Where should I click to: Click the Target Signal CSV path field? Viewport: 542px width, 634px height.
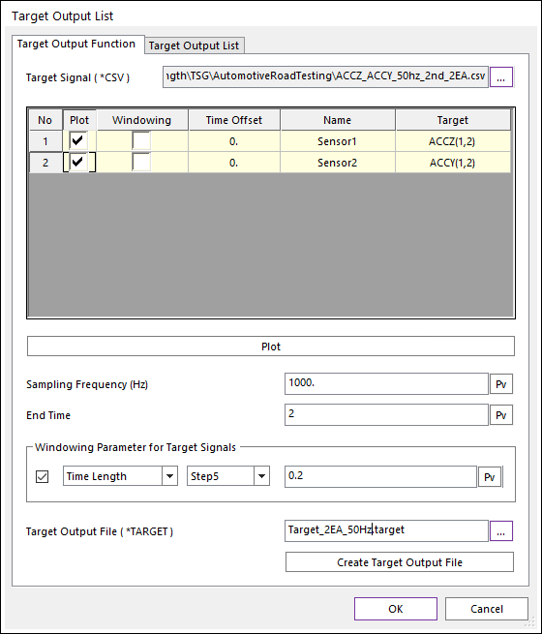(x=325, y=76)
